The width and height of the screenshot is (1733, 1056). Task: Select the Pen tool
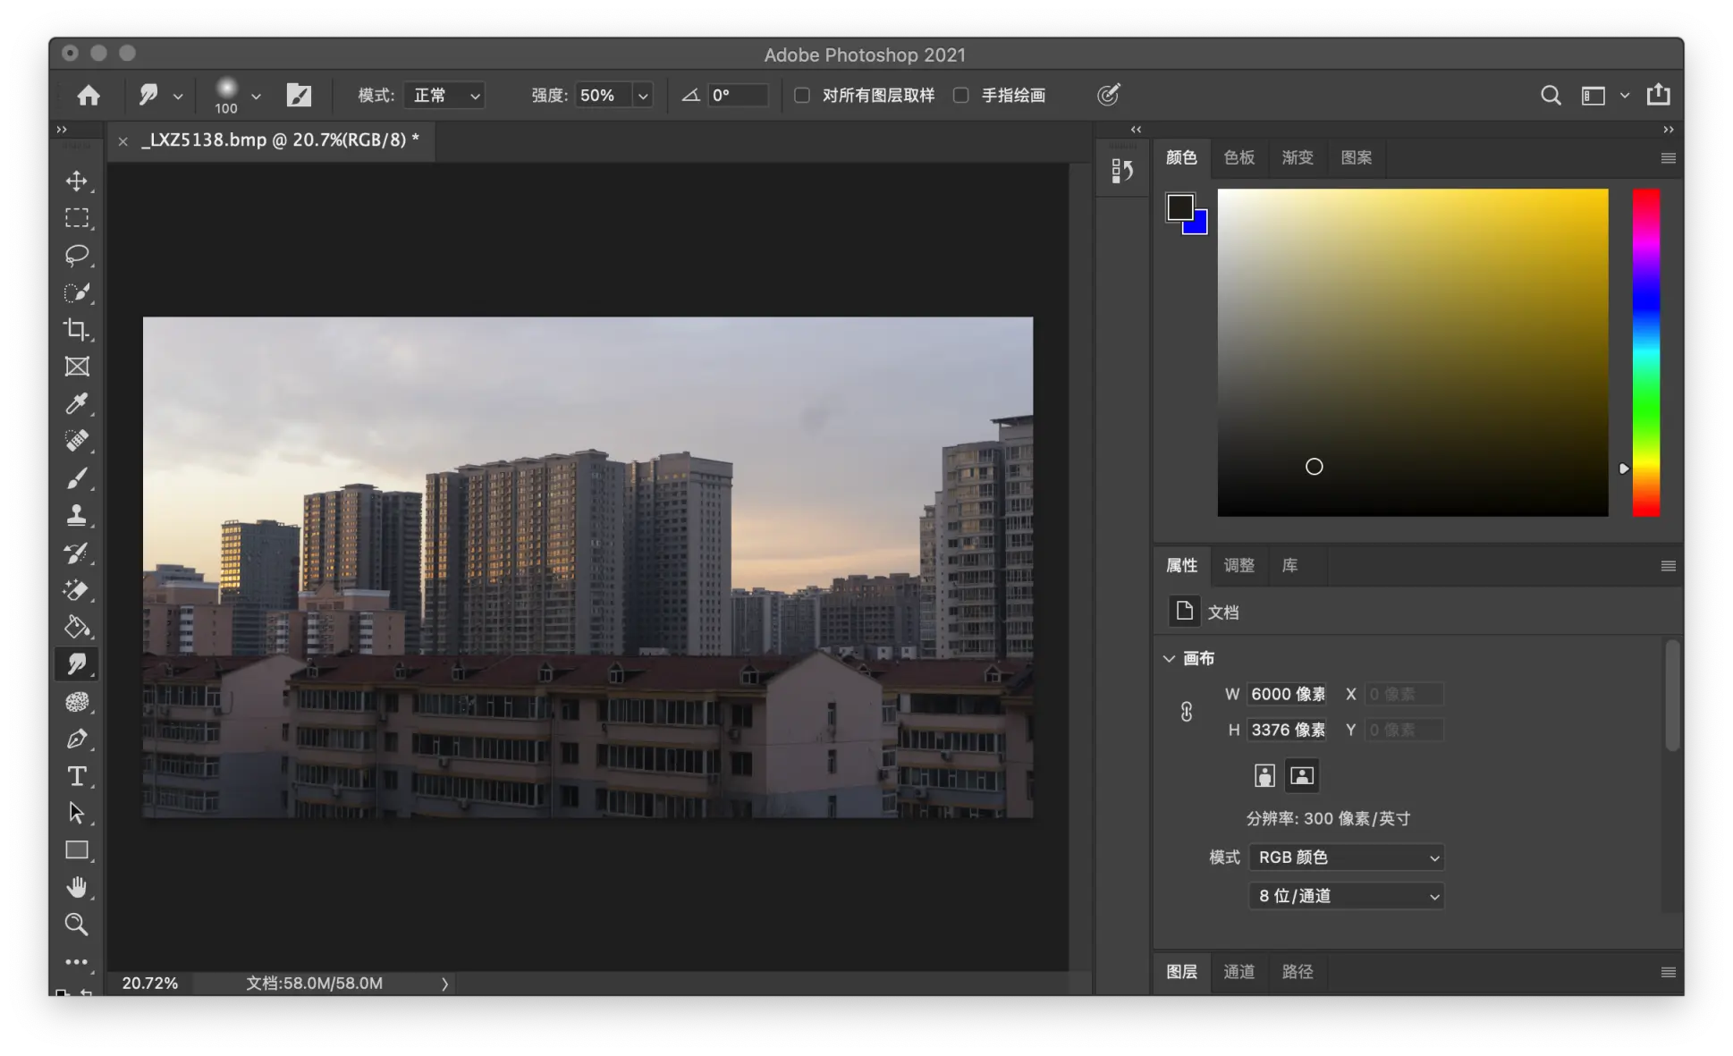tap(77, 739)
